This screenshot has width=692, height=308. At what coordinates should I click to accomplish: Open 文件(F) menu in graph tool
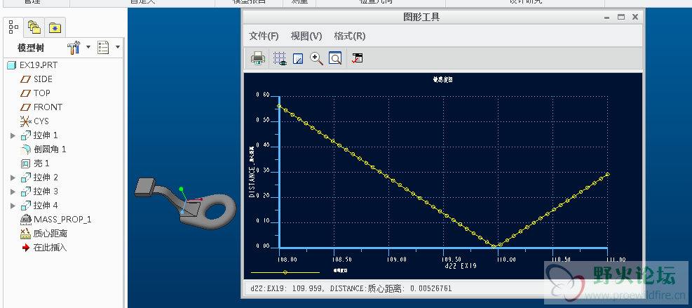coord(264,36)
